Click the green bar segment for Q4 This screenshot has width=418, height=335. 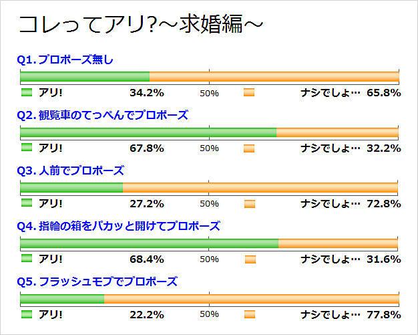tap(150, 243)
